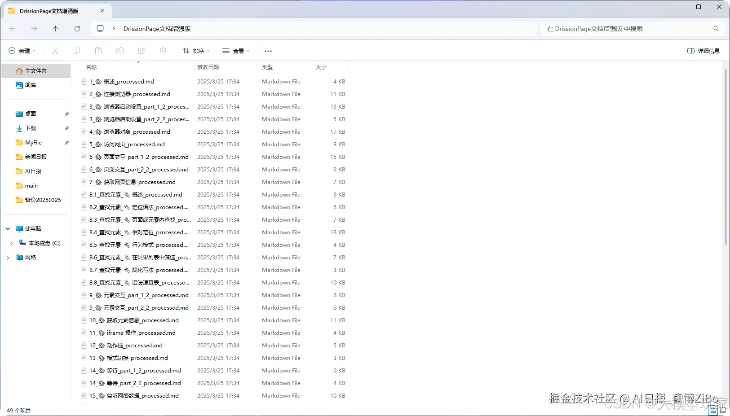Switch to details list view in status bar
This screenshot has height=416, width=730.
pyautogui.click(x=713, y=410)
